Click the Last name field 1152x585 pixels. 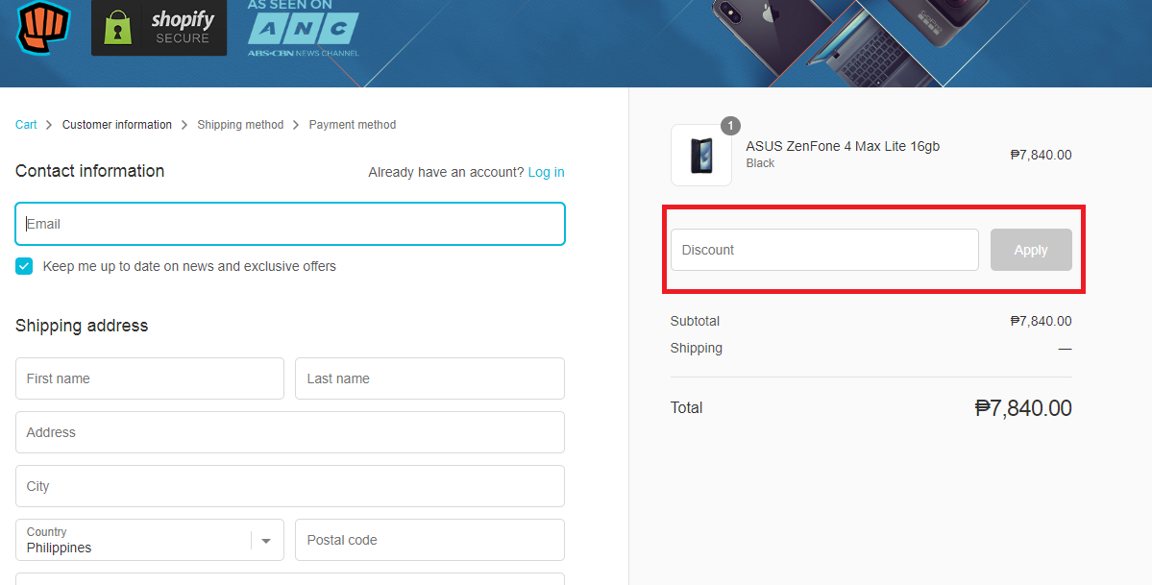point(429,378)
